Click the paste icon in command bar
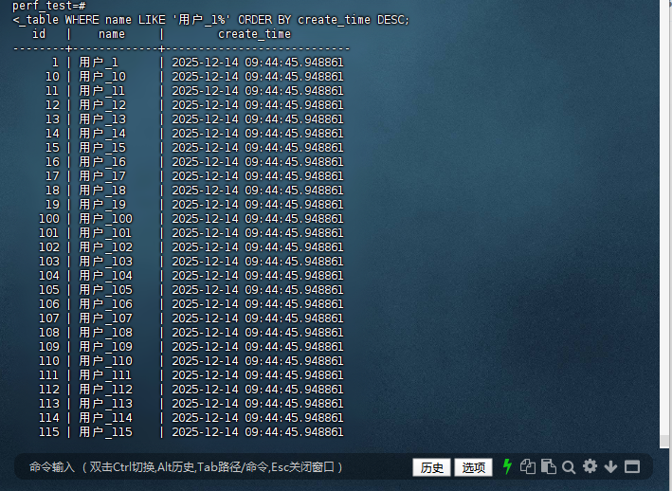Viewport: 672px width, 491px height. pyautogui.click(x=549, y=466)
